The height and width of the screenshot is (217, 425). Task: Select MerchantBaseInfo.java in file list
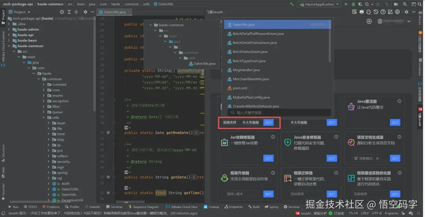coord(275,79)
